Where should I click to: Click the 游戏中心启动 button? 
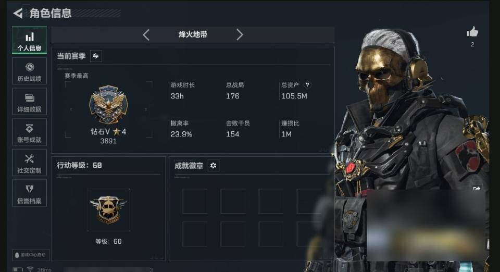point(31,255)
